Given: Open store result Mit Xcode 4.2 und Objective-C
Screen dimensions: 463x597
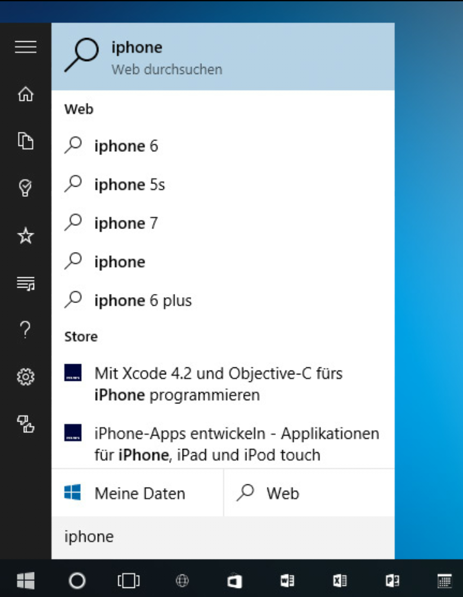Looking at the screenshot, I should tap(223, 384).
